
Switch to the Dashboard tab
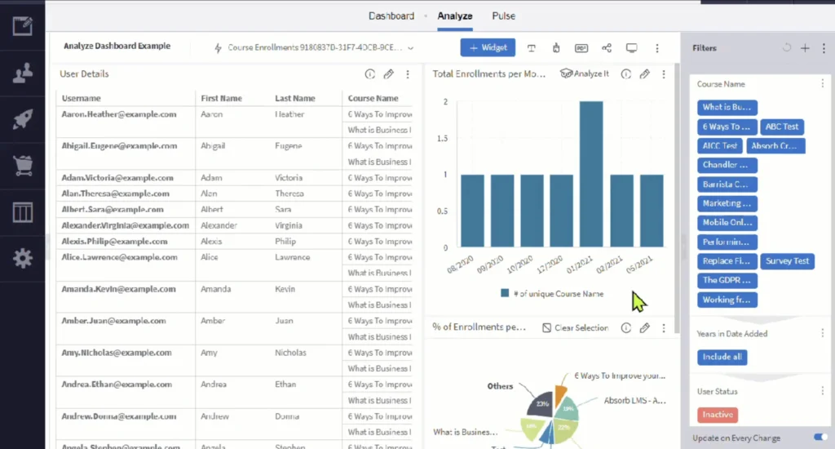391,16
